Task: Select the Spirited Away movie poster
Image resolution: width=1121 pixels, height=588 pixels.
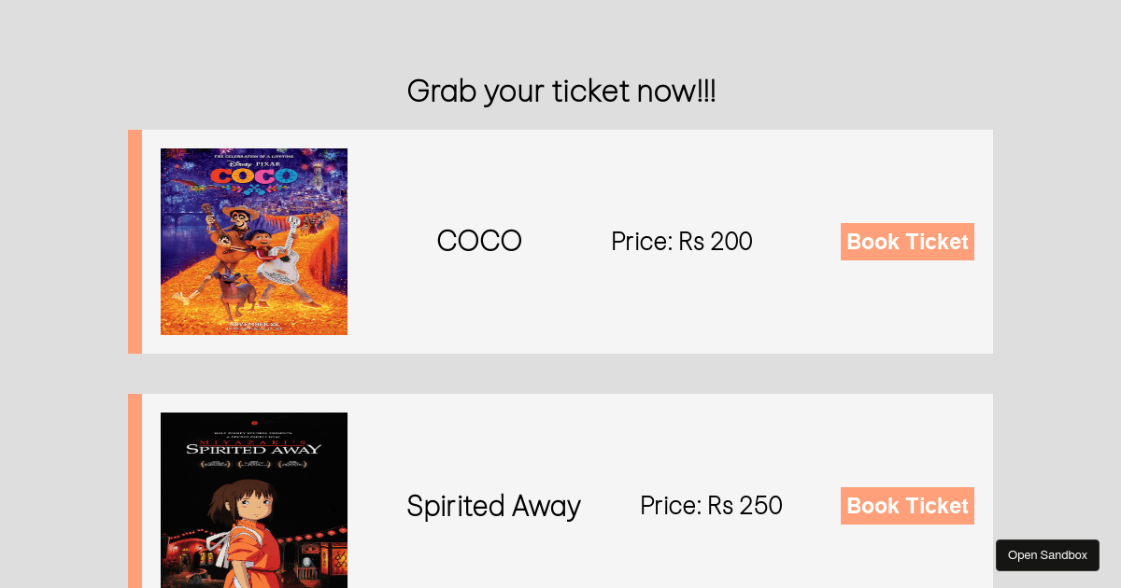Action: [x=254, y=500]
